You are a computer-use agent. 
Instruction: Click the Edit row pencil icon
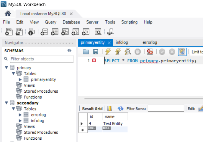coord(200,108)
